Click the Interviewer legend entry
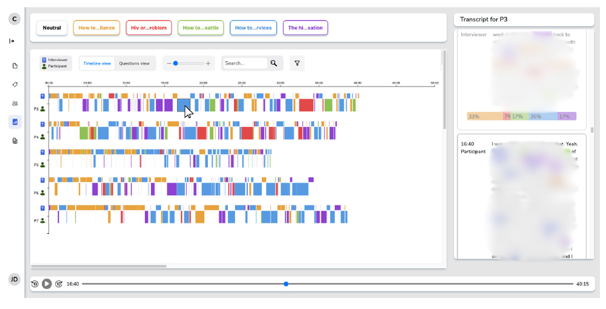 (x=55, y=60)
